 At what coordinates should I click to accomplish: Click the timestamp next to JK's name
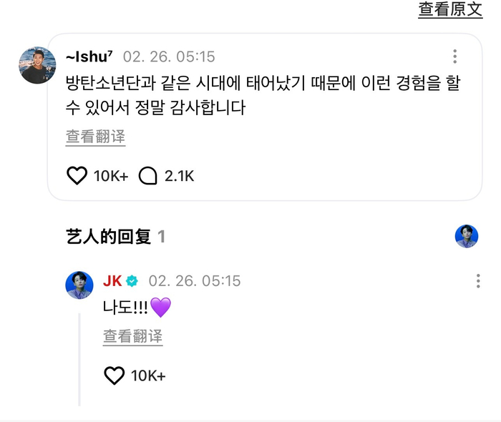195,281
